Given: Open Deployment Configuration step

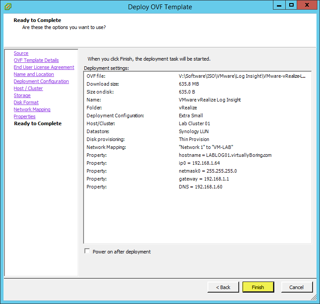Looking at the screenshot, I should click(41, 81).
